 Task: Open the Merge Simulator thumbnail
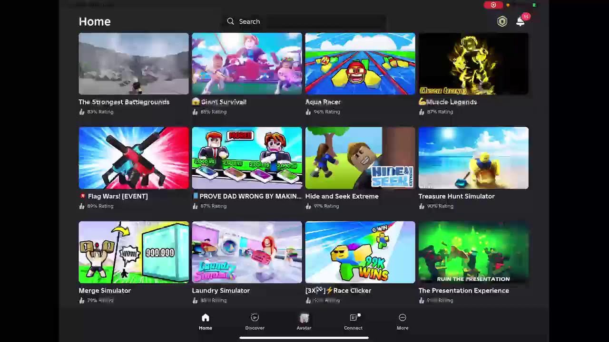coord(134,252)
